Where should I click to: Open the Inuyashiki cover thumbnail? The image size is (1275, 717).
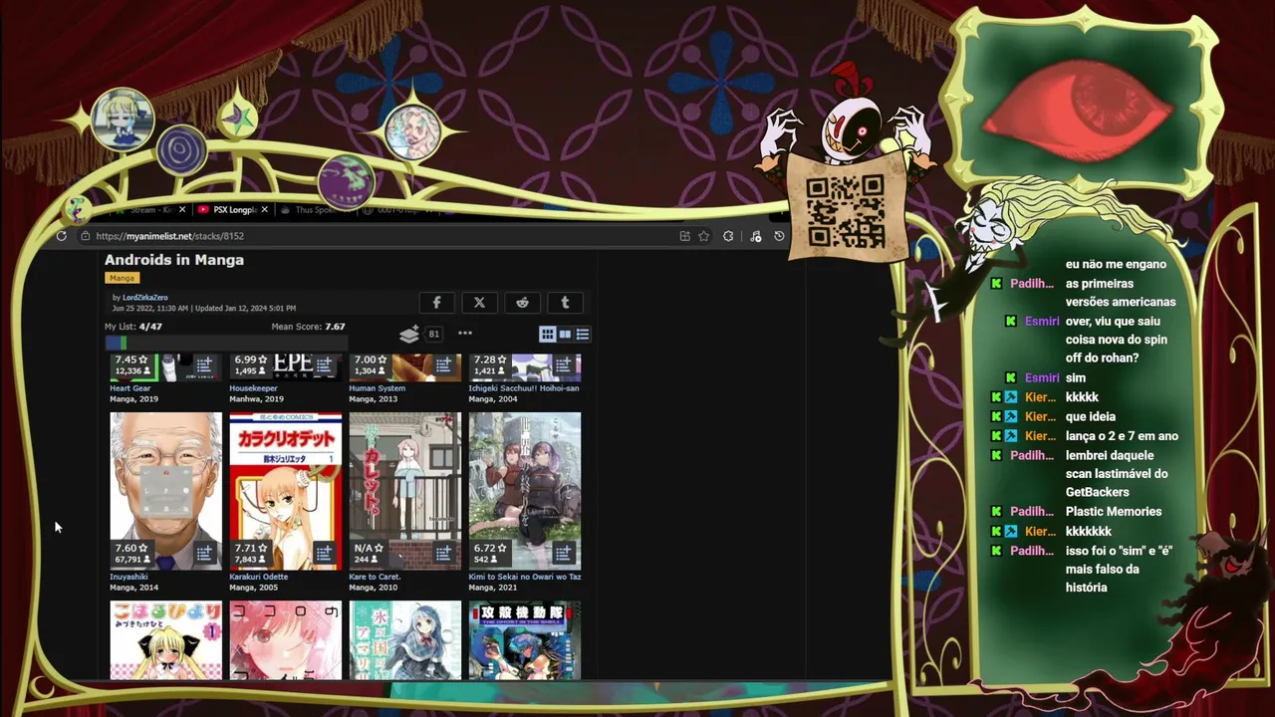tap(165, 491)
